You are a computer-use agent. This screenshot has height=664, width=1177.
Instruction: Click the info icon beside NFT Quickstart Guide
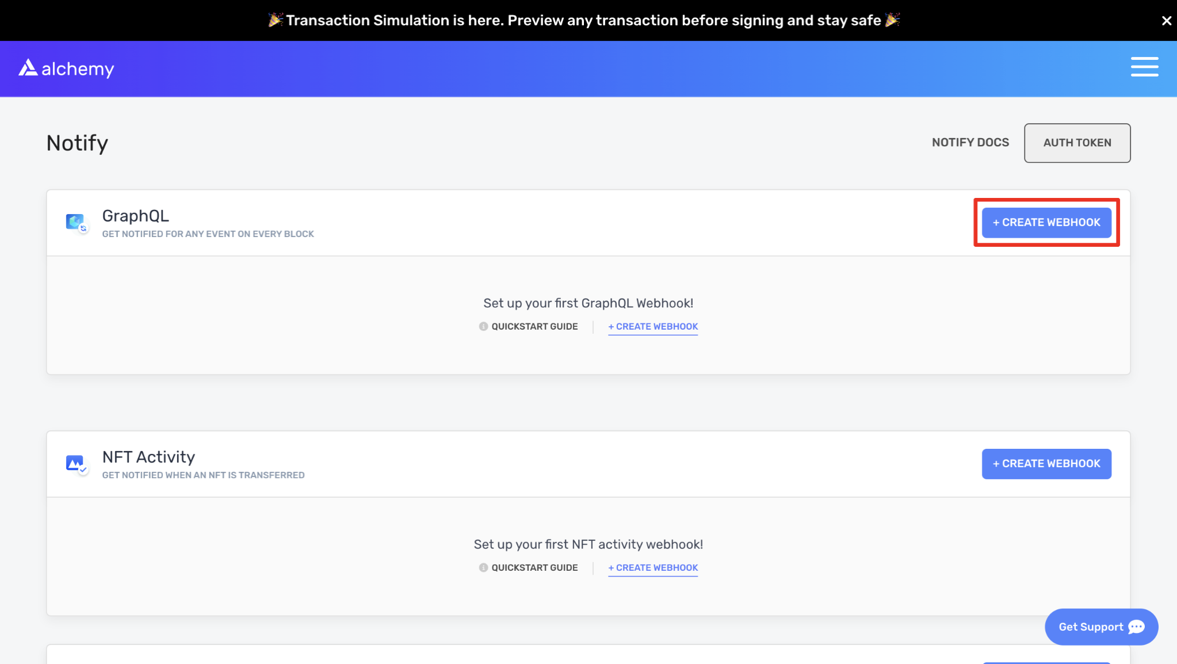pyautogui.click(x=483, y=567)
